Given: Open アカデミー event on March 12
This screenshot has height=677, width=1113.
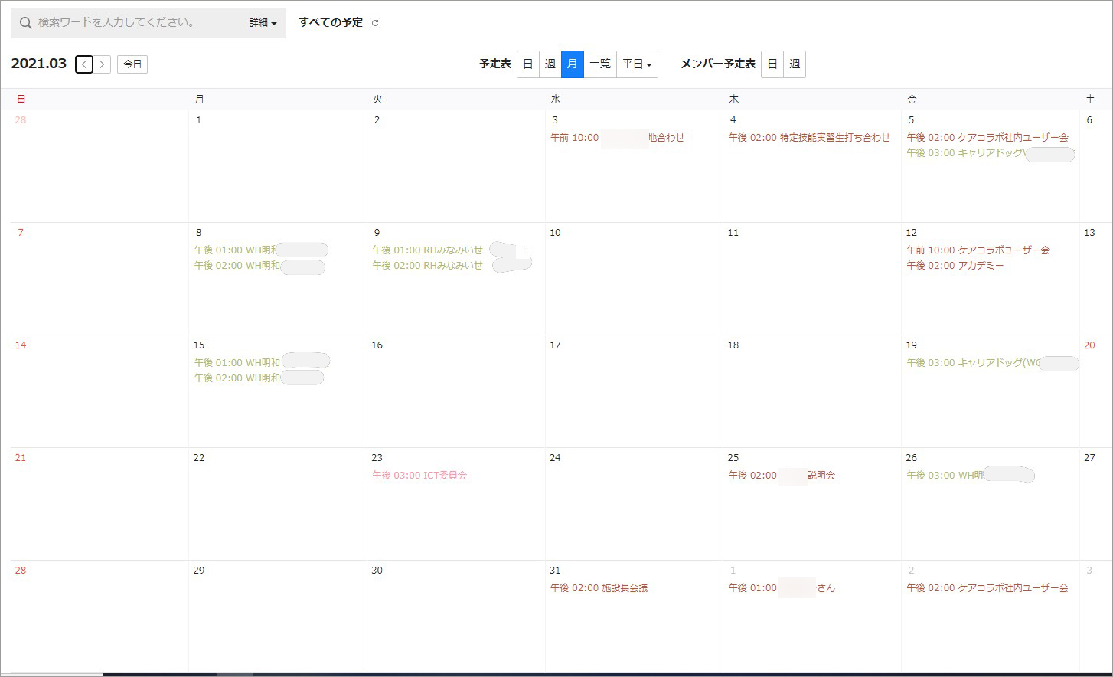Looking at the screenshot, I should click(x=955, y=266).
